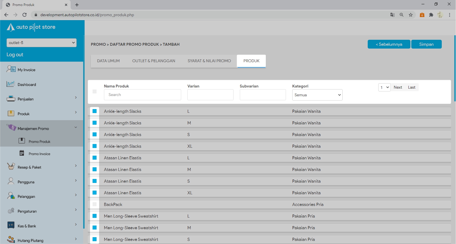Click the Nama Produk search field
Viewport: 456px width, 244px height.
pyautogui.click(x=142, y=95)
